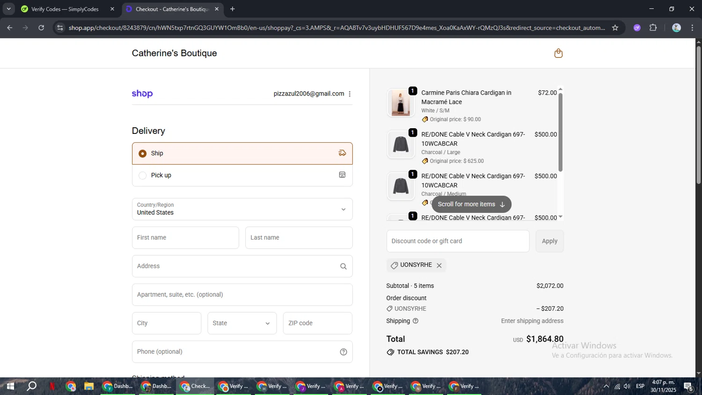Click the Enter shipping address text

[x=532, y=321]
